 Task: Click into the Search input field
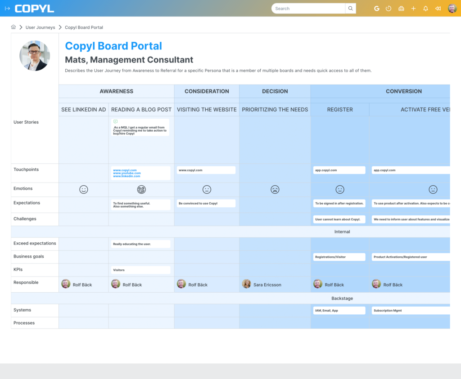tap(308, 9)
